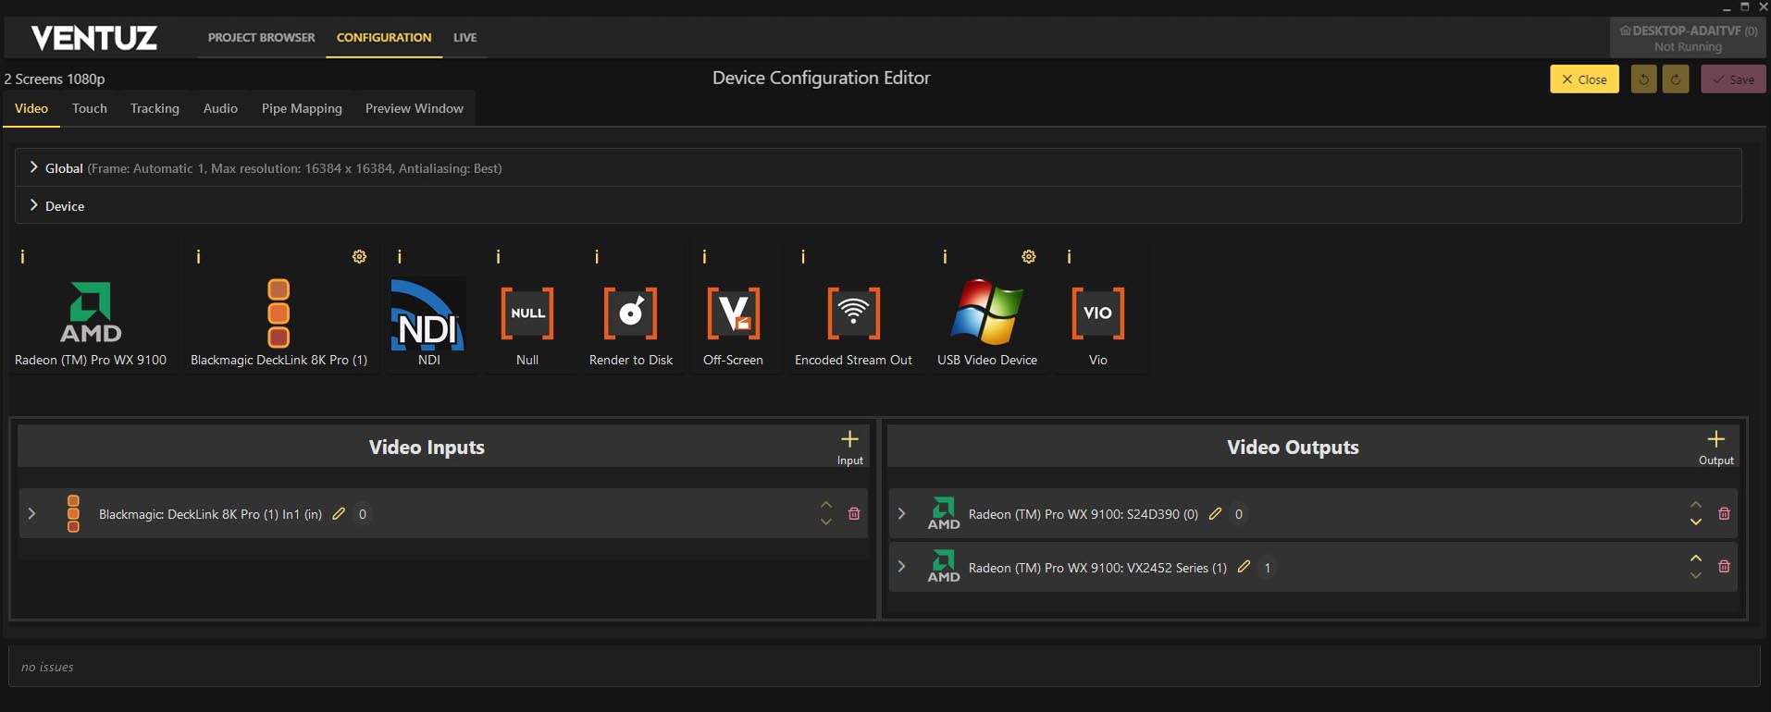
Task: Expand the Device section
Action: coord(34,205)
